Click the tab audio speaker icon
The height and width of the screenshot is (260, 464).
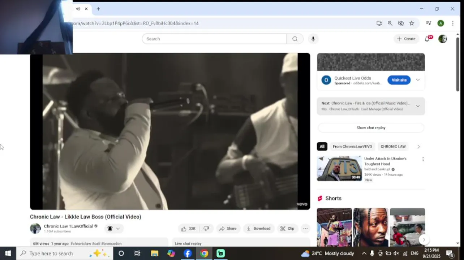pos(78,9)
